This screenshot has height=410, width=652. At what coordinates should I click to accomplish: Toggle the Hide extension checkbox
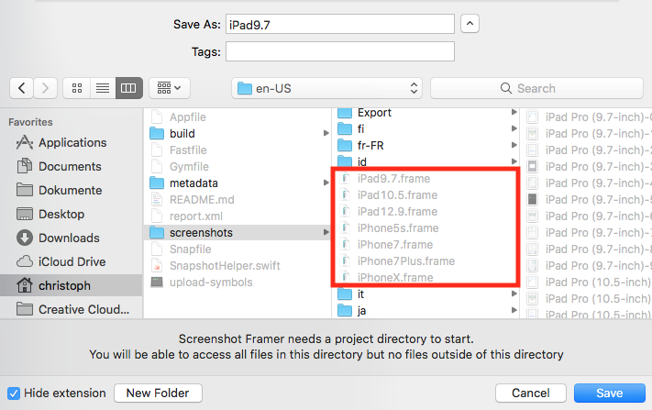click(14, 393)
